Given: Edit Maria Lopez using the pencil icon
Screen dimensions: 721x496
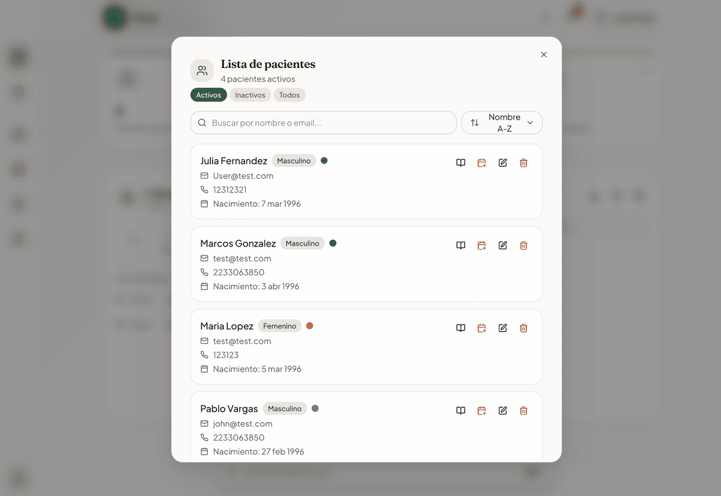Looking at the screenshot, I should tap(502, 328).
